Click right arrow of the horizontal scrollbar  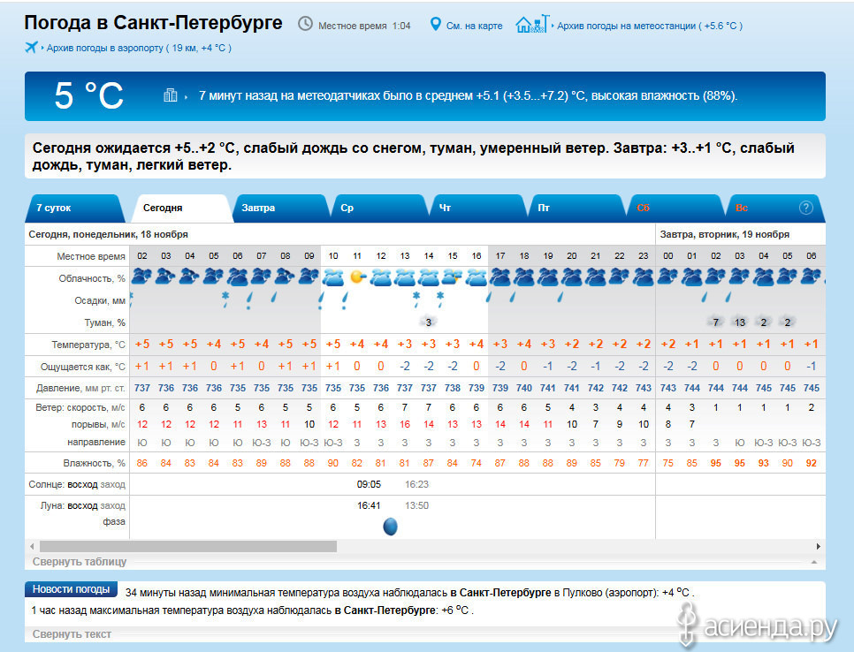click(x=818, y=546)
